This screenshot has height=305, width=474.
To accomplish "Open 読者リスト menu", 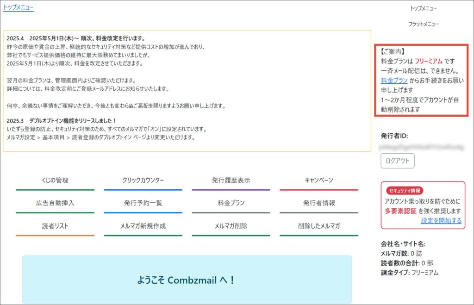I will (x=55, y=226).
